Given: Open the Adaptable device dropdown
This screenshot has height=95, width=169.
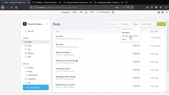Looking at the screenshot, I should (66, 12).
